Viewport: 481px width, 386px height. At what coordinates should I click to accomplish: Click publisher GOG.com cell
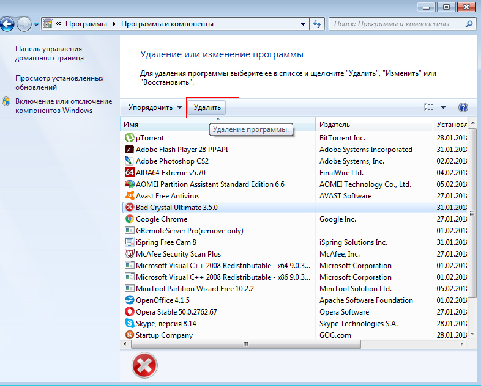[x=335, y=335]
